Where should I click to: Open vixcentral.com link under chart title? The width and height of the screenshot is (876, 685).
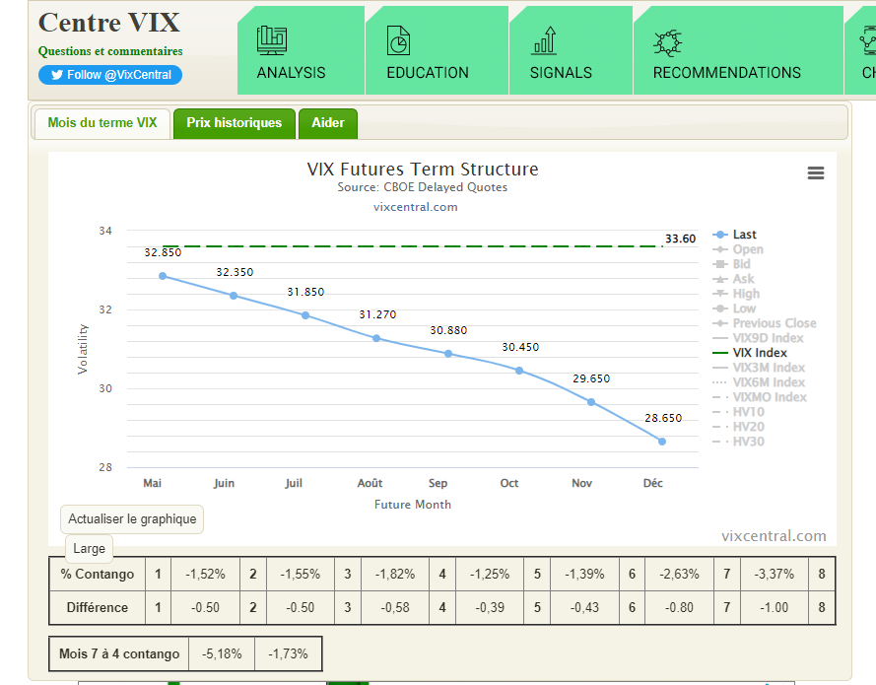coord(415,207)
